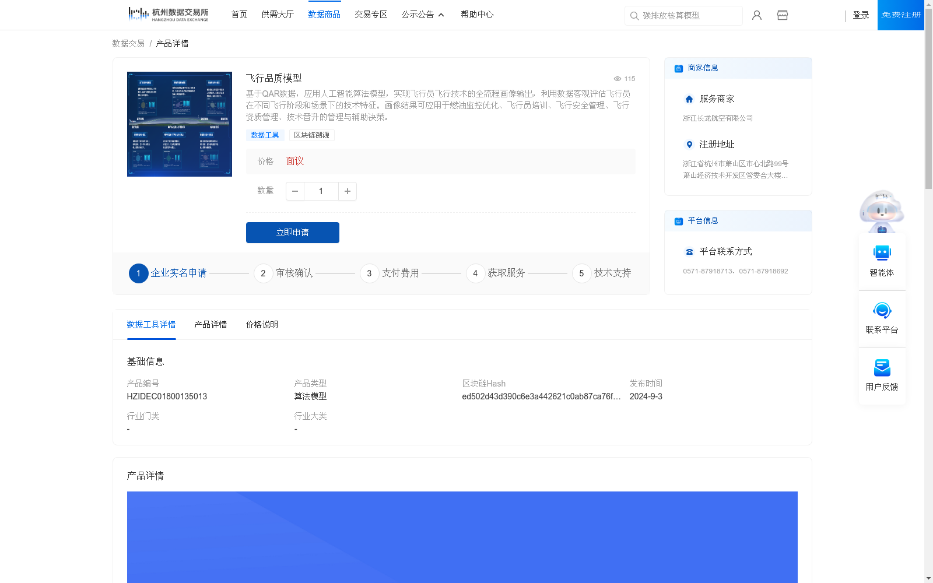Click the 数据工具 tag
Screen dimensions: 933x583
(x=265, y=135)
